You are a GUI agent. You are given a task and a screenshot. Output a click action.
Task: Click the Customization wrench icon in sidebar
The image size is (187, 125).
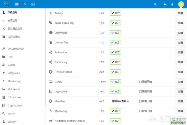click(4, 48)
